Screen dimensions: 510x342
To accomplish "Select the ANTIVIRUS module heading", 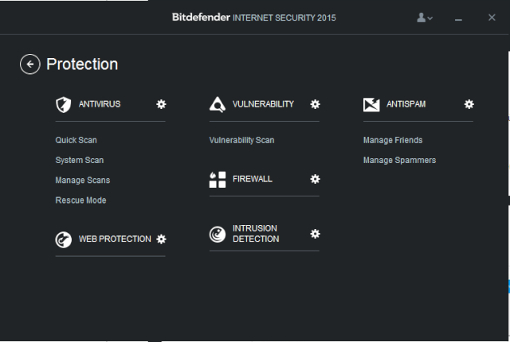I will [x=100, y=104].
